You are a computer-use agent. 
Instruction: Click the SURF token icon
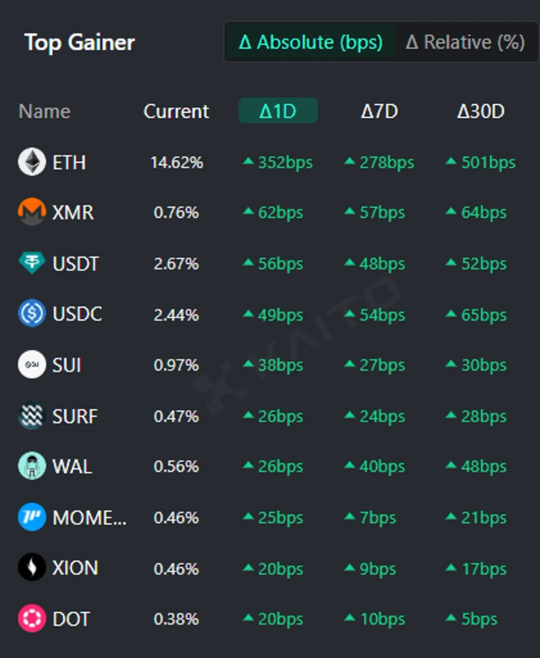(32, 416)
